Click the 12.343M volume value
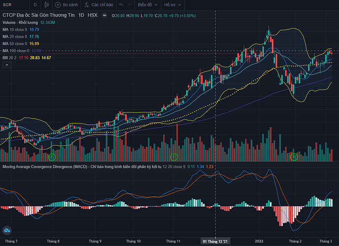This screenshot has height=246, width=339. tap(48, 23)
